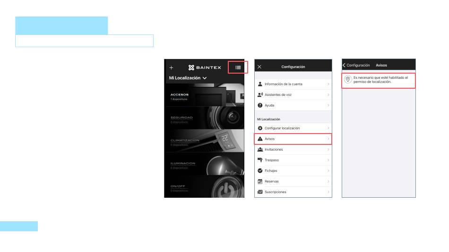Click the Invitaciones people icon
Screen dimensions: 449x252
pos(260,149)
